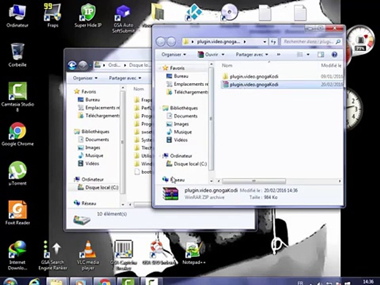Open Musique library in front window
The width and height of the screenshot is (380, 285).
pyautogui.click(x=179, y=132)
